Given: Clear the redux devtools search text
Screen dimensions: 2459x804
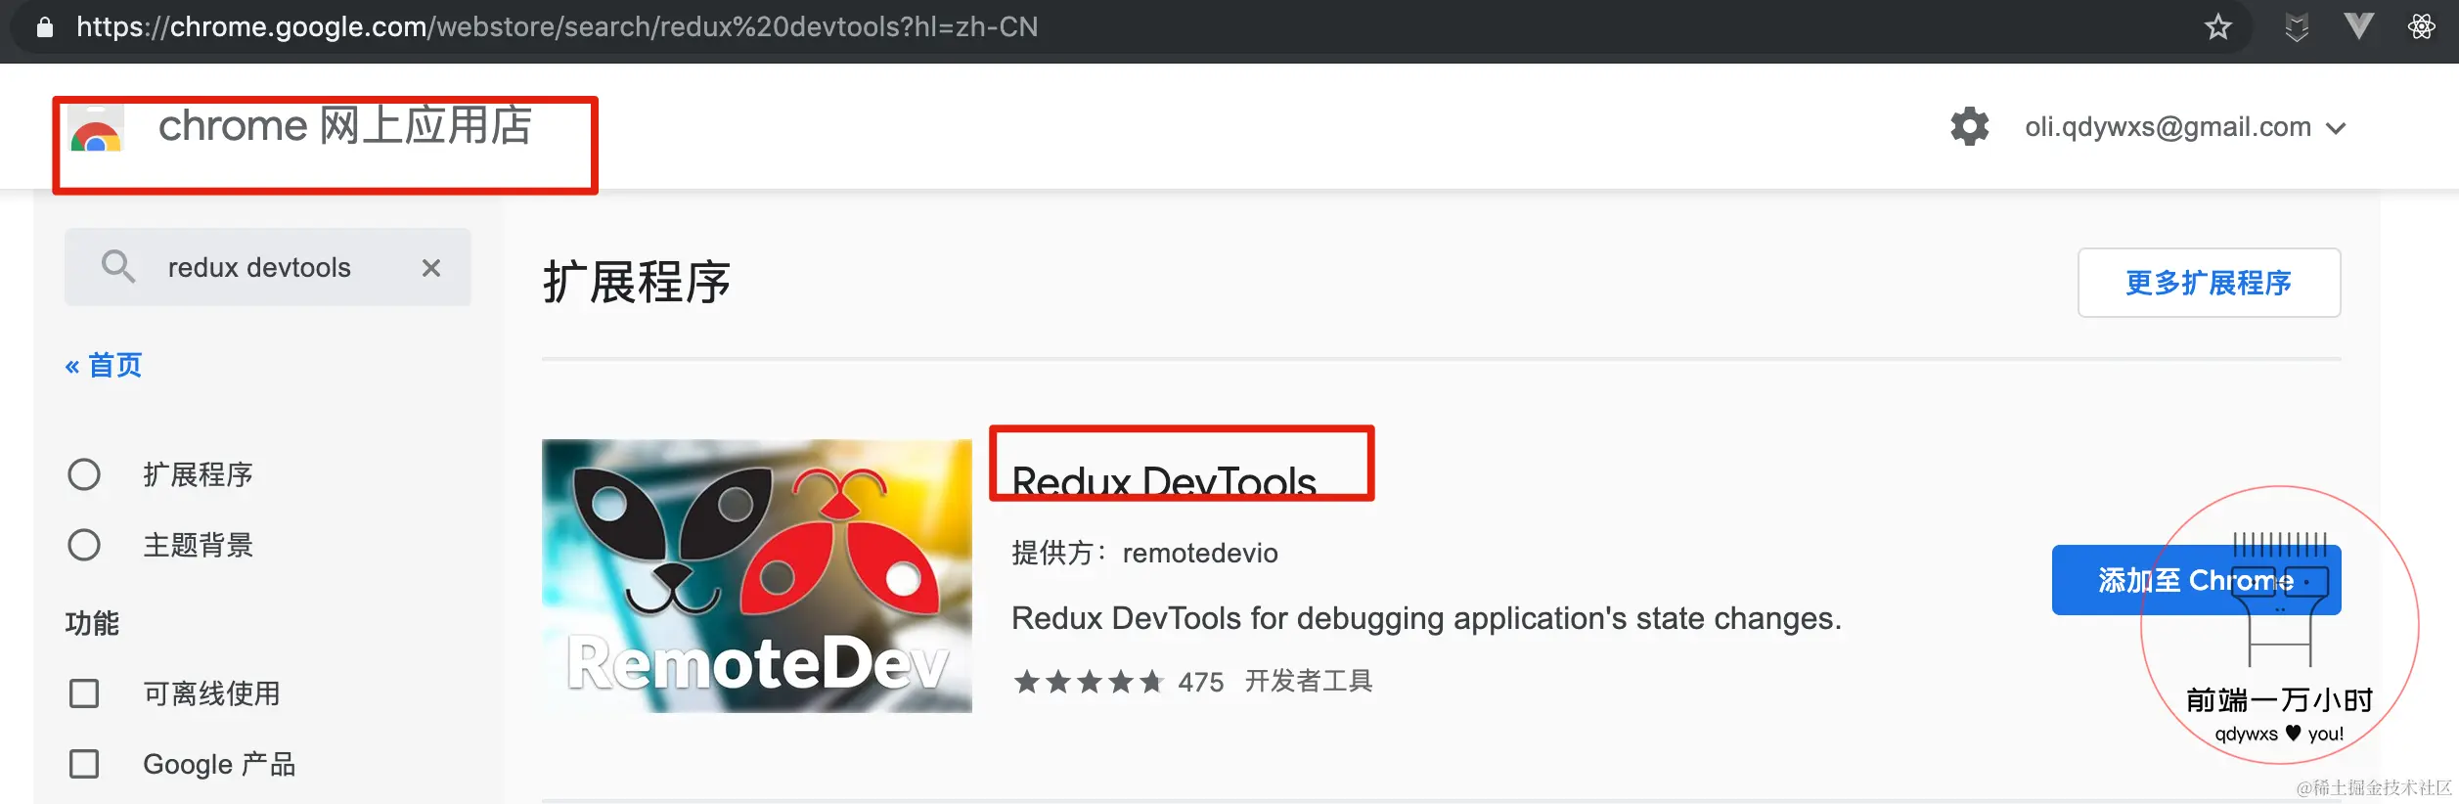Looking at the screenshot, I should pos(430,267).
